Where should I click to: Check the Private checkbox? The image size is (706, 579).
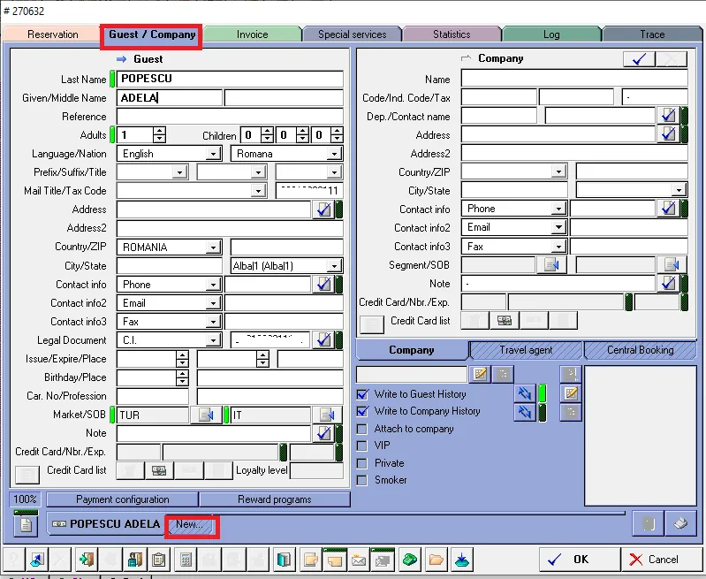(362, 463)
